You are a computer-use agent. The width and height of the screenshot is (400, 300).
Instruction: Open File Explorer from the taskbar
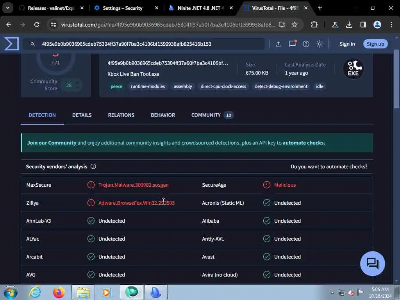[x=83, y=292]
